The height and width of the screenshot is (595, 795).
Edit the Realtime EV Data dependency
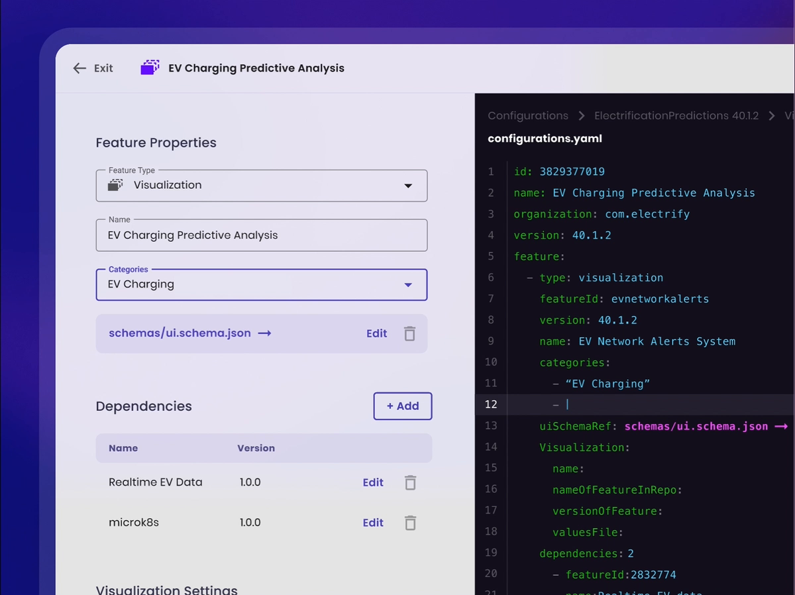(373, 482)
